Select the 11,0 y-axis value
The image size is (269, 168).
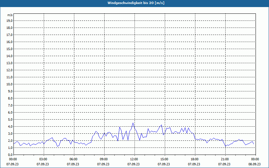(x=9, y=77)
